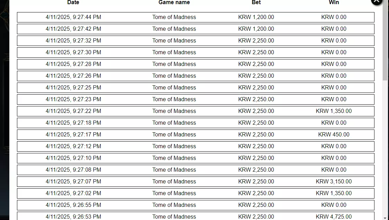The image size is (389, 220).
Task: Select the KRW 450.00 win entry
Action: click(x=334, y=135)
